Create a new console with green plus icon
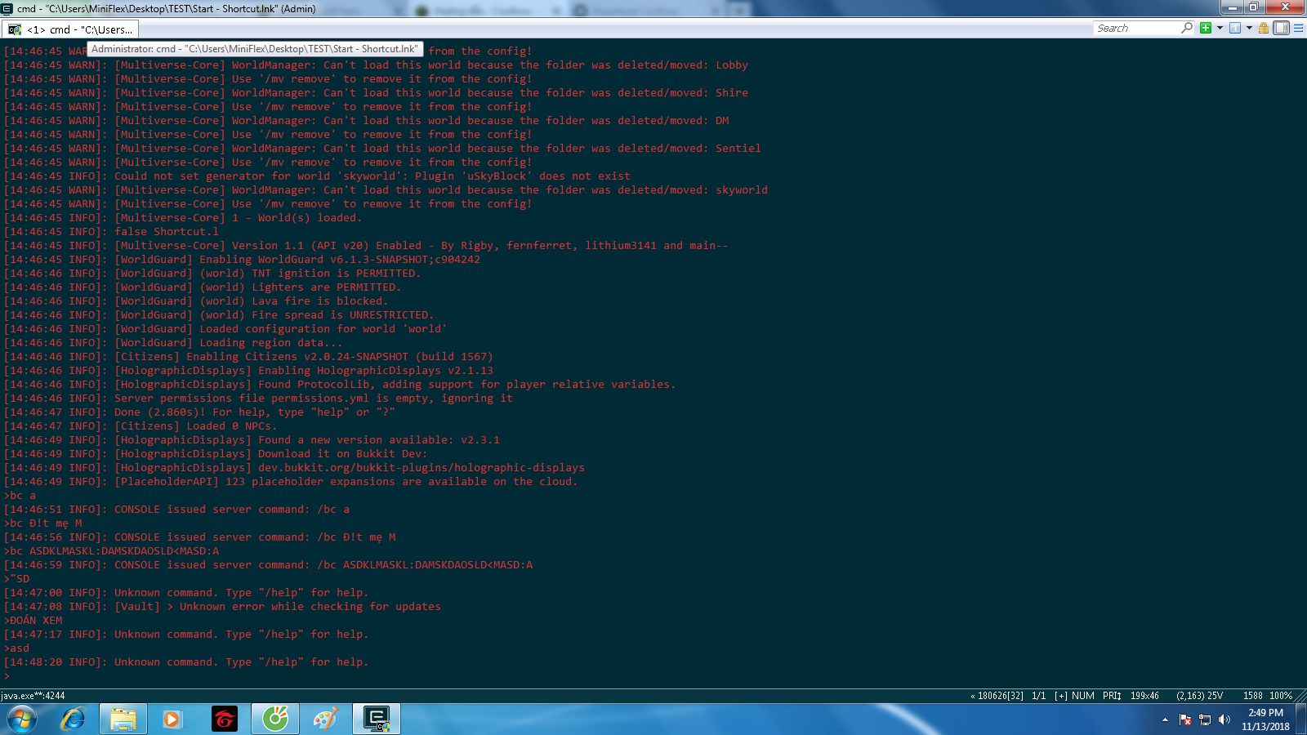 (x=1206, y=28)
